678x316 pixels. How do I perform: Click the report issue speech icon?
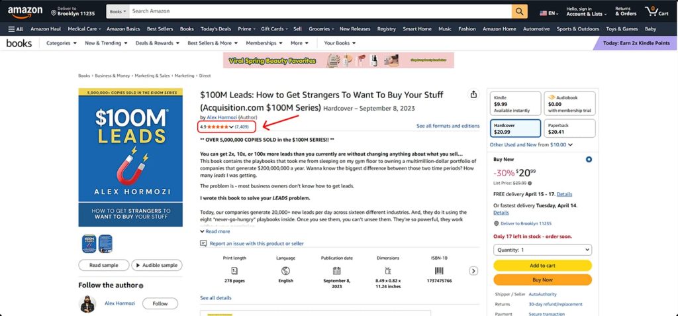(203, 243)
